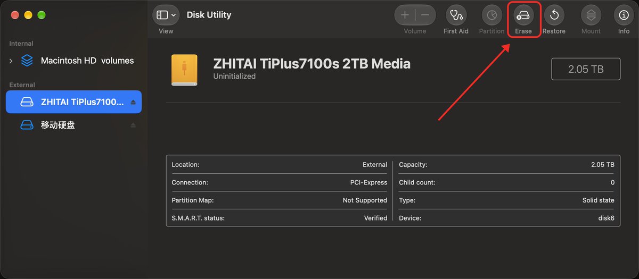Run First Aid with the stethoscope icon
639x279 pixels.
456,15
